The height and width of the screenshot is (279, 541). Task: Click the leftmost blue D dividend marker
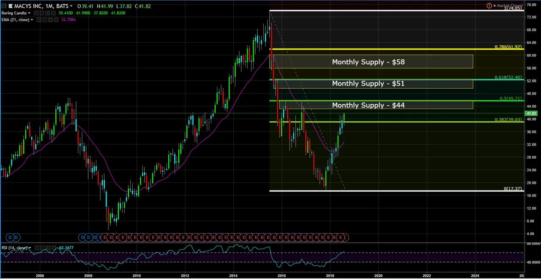(x=10, y=238)
